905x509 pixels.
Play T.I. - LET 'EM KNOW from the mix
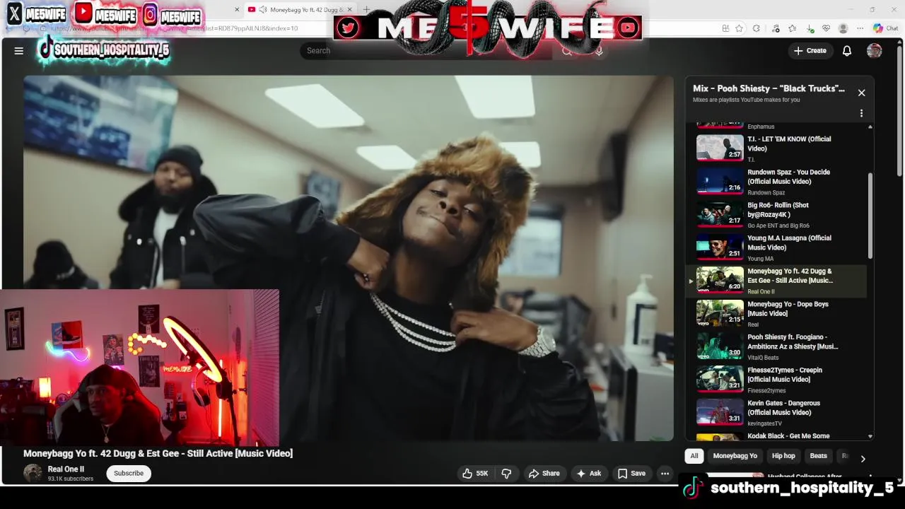point(778,148)
